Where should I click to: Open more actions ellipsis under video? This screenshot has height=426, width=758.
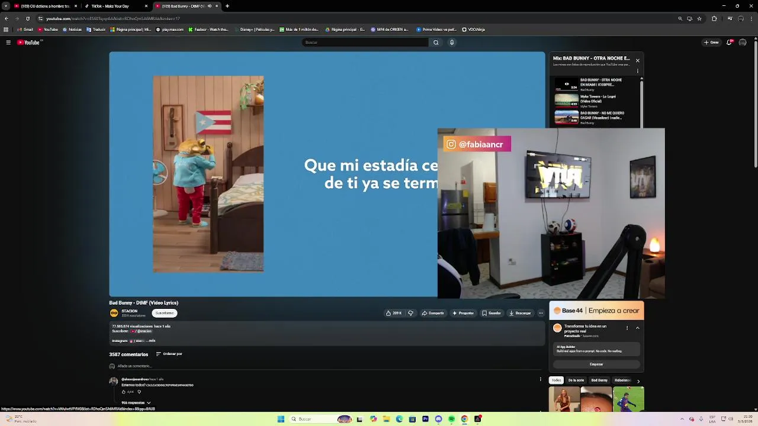pos(541,313)
